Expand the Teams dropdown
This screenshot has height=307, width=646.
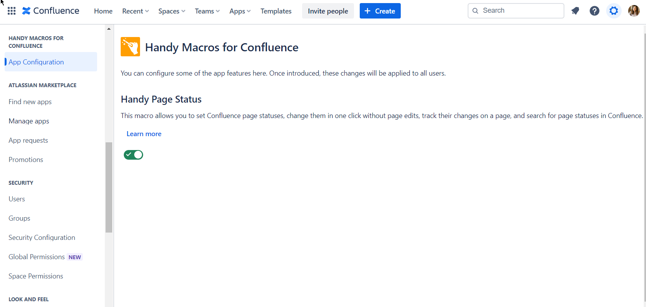tap(207, 11)
